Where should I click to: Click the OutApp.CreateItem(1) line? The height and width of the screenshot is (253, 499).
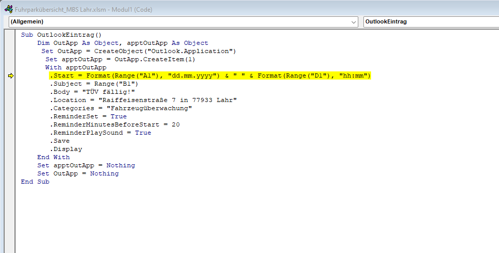[x=120, y=59]
